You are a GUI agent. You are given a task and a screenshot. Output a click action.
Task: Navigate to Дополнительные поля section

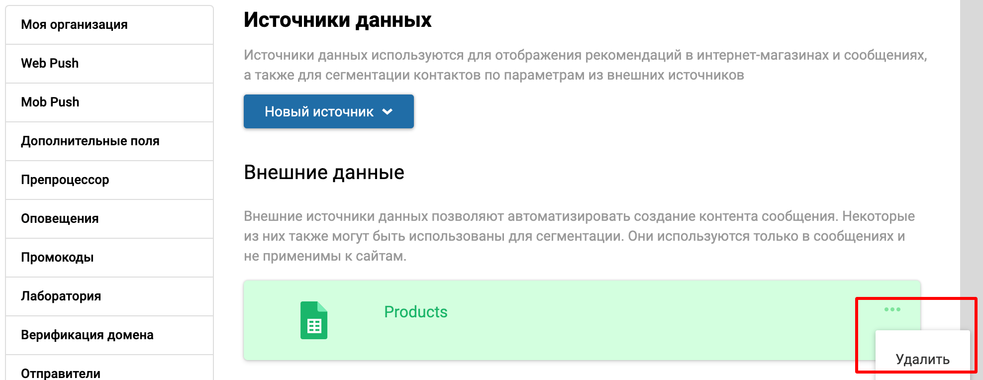click(90, 141)
